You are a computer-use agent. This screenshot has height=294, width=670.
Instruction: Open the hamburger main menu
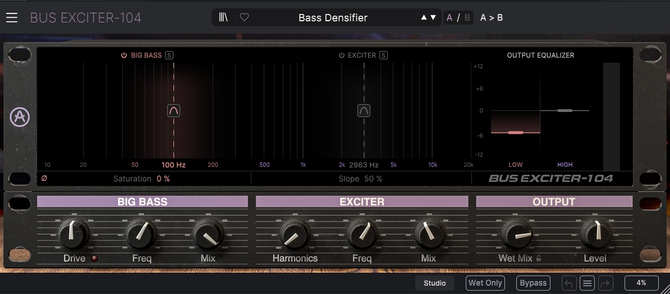pos(12,17)
